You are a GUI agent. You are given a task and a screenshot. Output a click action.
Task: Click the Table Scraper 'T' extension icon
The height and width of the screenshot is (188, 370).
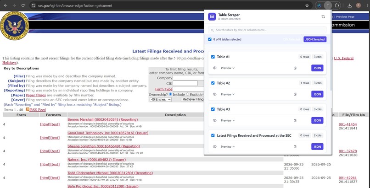(x=328, y=5)
